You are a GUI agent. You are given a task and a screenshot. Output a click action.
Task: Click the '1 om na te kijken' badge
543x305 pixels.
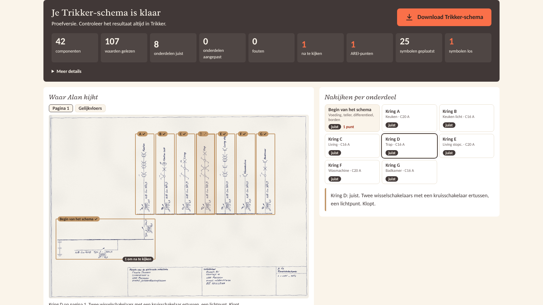138,259
